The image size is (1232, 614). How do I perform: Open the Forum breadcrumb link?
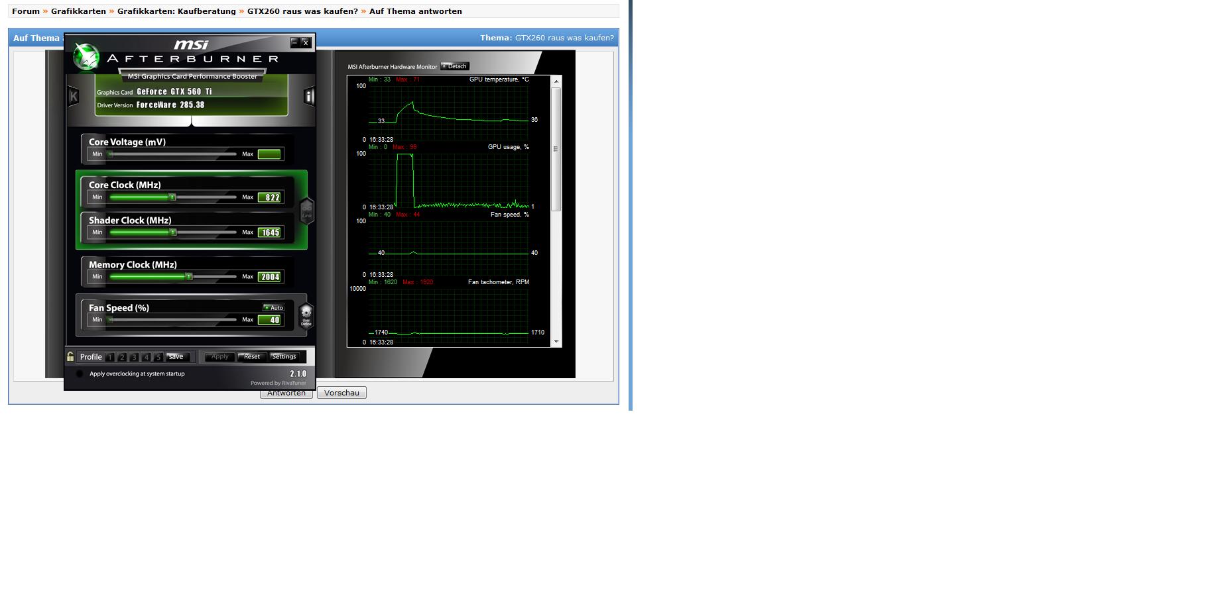click(26, 11)
